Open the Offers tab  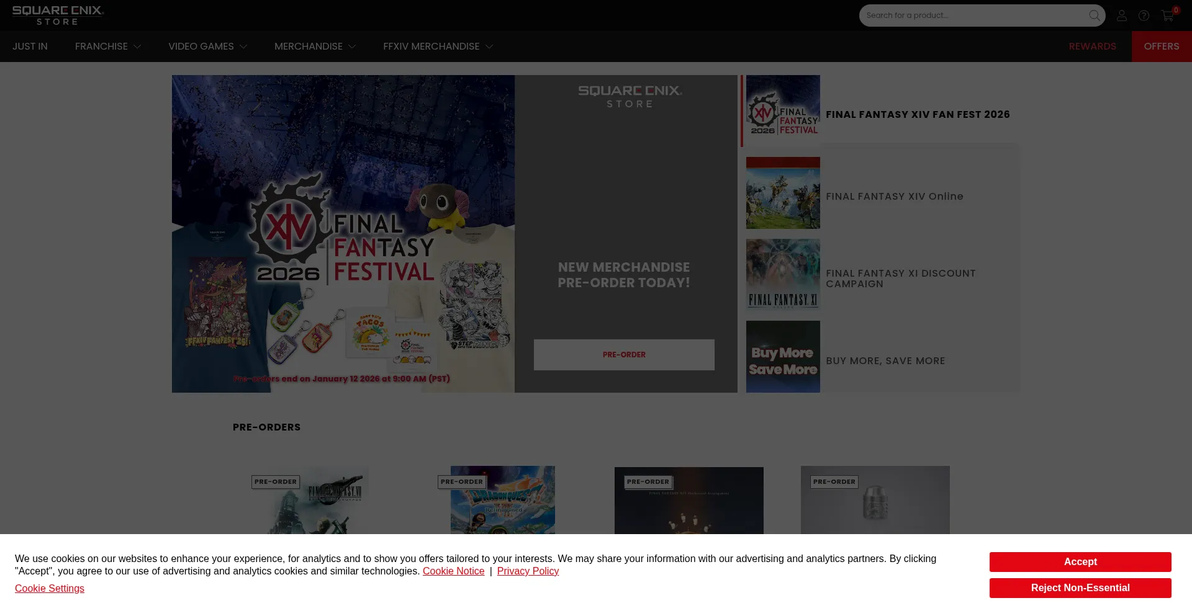(1162, 47)
